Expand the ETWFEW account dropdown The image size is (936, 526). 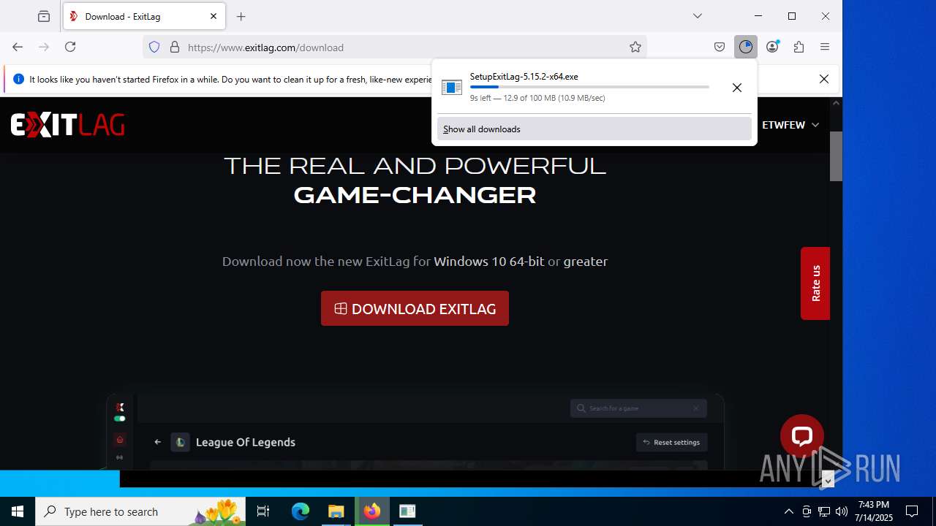coord(790,125)
